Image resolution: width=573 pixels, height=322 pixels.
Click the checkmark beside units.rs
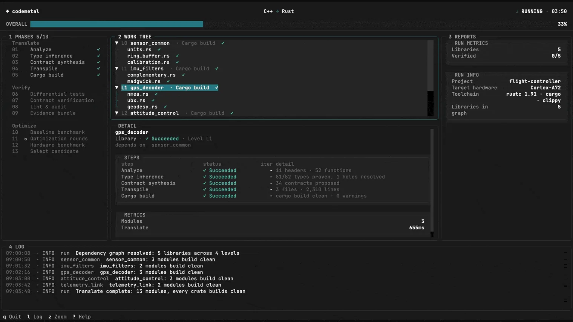click(159, 50)
